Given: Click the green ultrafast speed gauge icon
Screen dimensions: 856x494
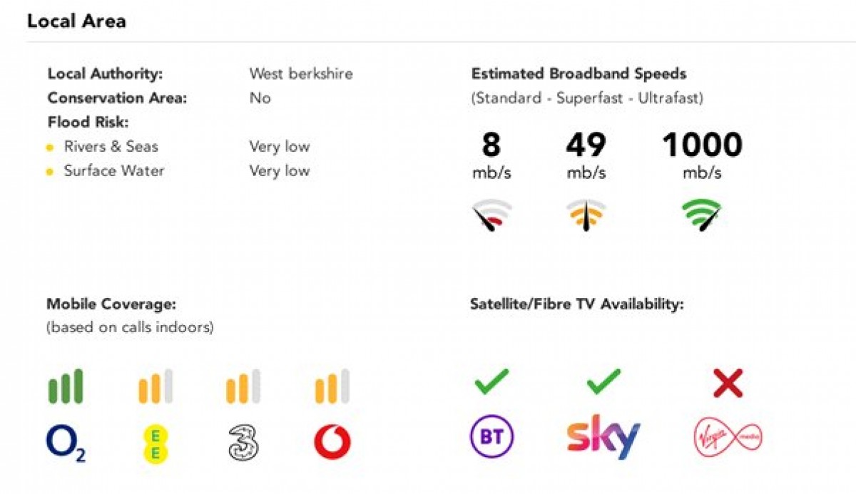Looking at the screenshot, I should (702, 215).
